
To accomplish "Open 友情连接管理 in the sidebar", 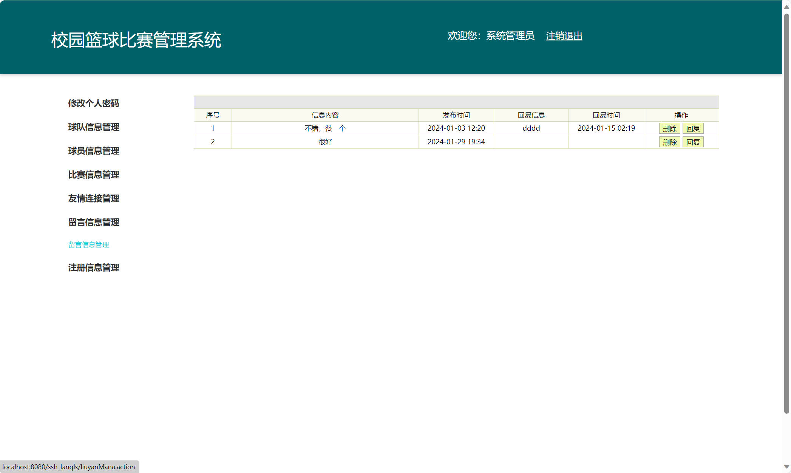I will point(93,198).
